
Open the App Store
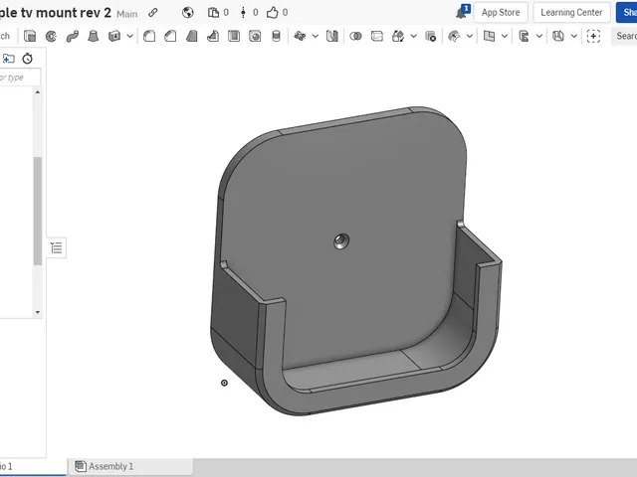coord(501,13)
